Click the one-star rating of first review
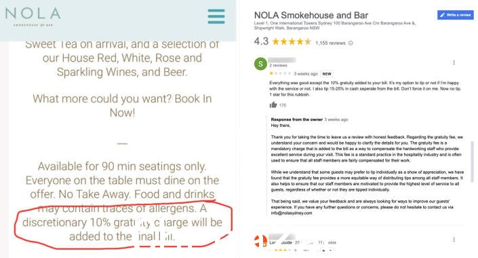478x258 pixels. coord(280,73)
